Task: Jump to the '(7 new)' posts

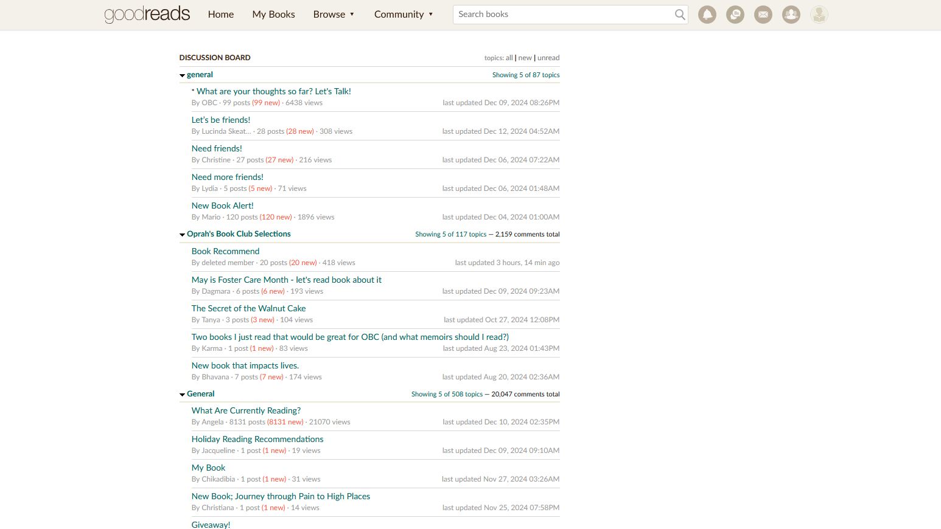Action: coord(271,377)
